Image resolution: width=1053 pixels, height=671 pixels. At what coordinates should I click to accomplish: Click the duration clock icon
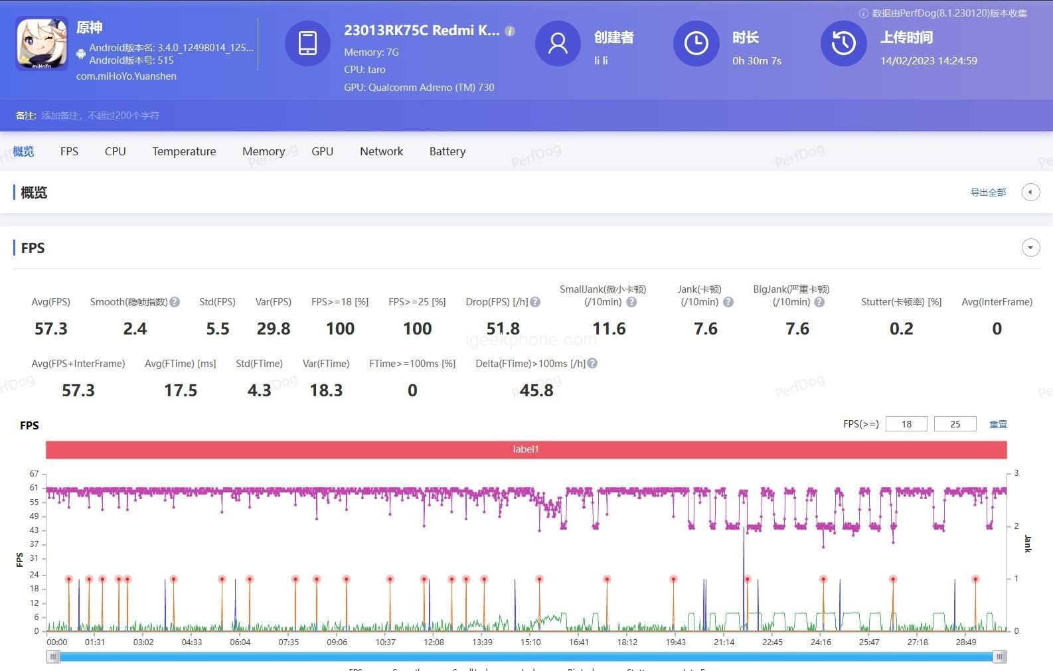tap(696, 44)
